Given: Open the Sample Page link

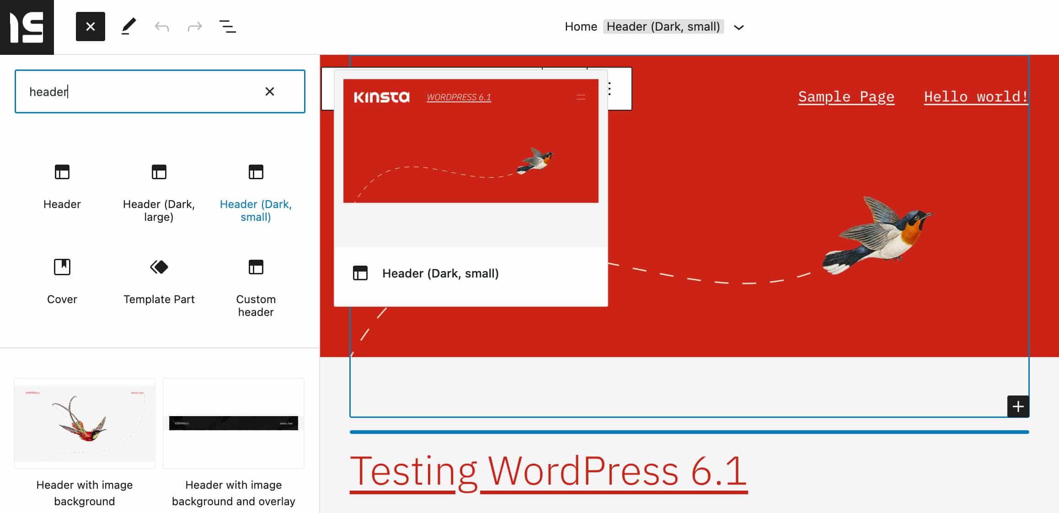Looking at the screenshot, I should point(846,96).
